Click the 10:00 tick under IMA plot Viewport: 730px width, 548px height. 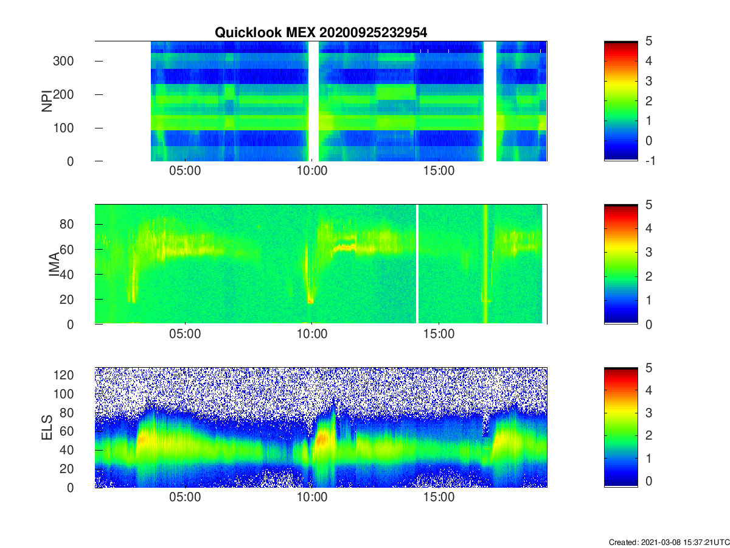tap(311, 334)
